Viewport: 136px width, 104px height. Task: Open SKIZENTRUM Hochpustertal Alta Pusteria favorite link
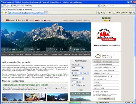click(x=19, y=9)
